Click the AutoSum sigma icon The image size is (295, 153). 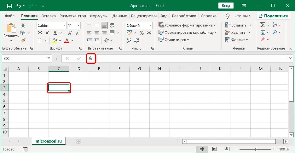point(263,25)
